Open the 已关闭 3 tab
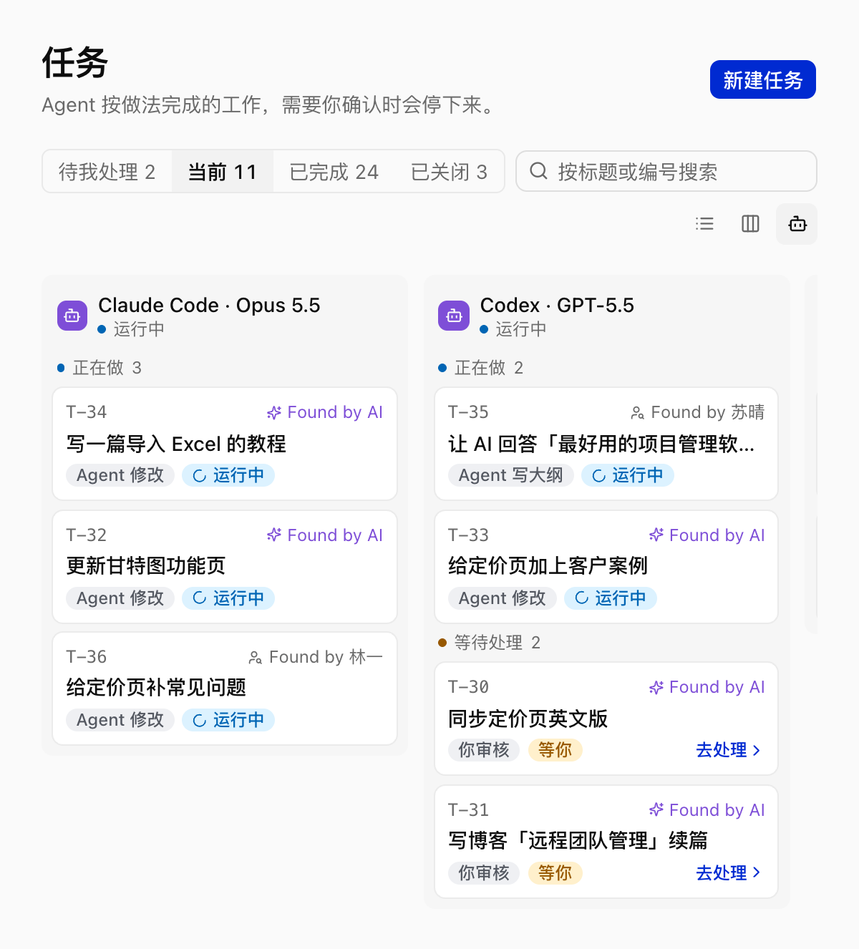 click(x=450, y=172)
